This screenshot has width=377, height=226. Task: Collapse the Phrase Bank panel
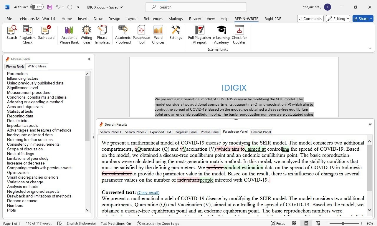click(x=89, y=59)
